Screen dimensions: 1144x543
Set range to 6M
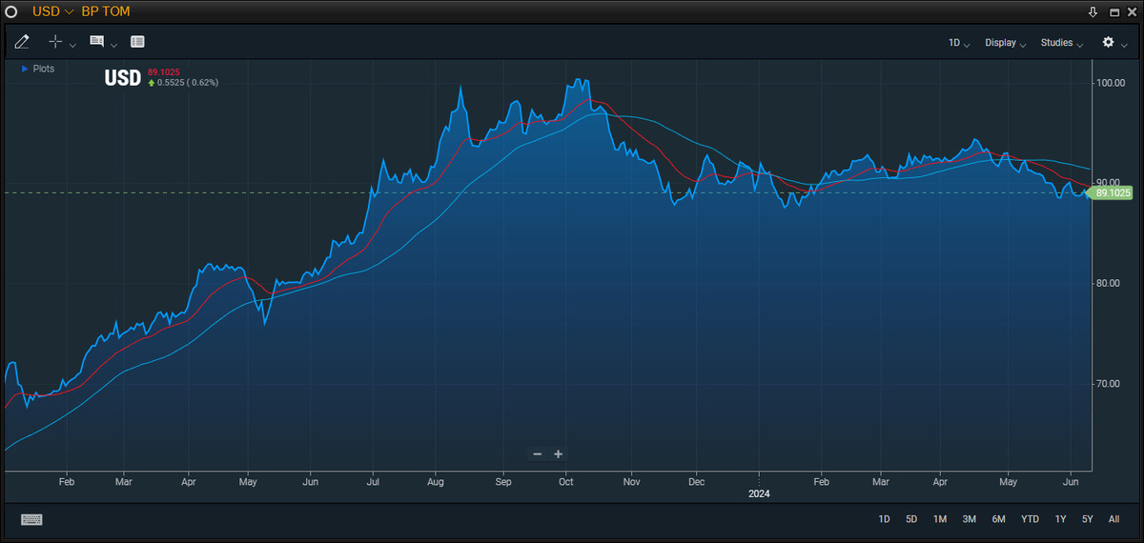click(999, 519)
